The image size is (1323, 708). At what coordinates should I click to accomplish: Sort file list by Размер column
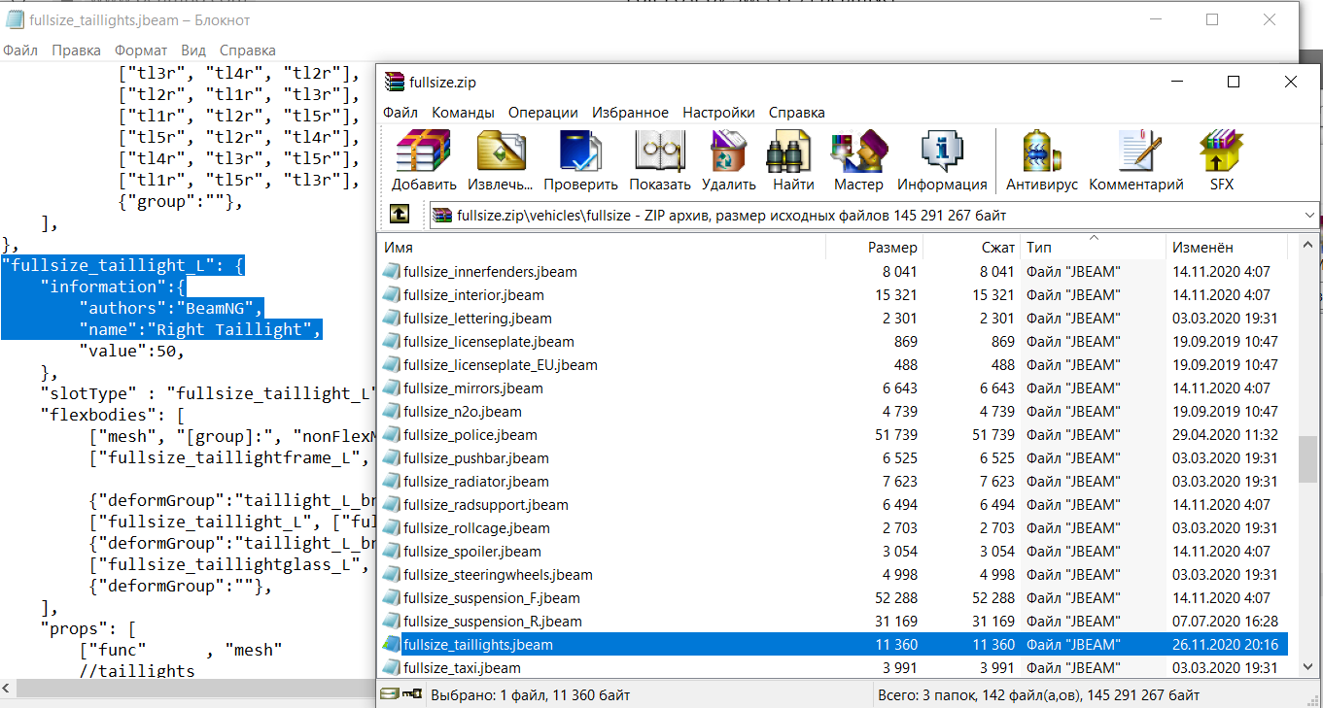(x=874, y=248)
